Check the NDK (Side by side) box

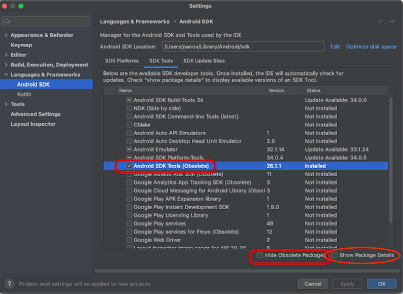tap(129, 109)
